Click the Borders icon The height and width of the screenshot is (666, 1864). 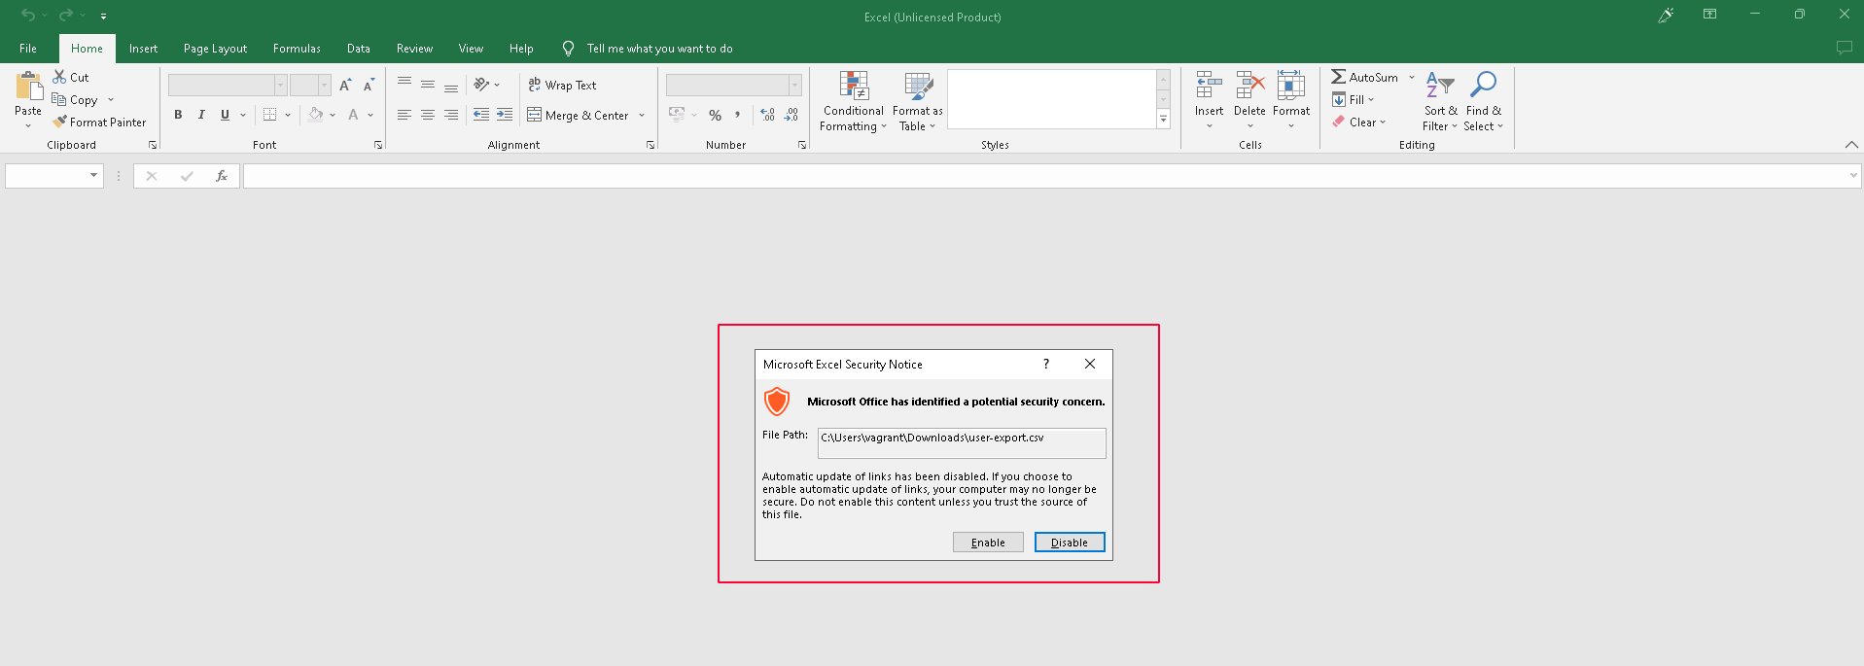click(x=270, y=115)
